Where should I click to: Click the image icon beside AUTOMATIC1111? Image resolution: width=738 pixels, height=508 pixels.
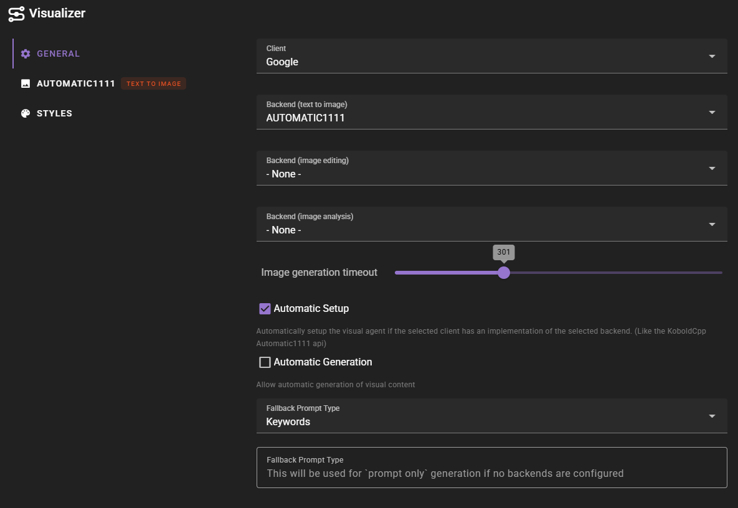(x=25, y=83)
